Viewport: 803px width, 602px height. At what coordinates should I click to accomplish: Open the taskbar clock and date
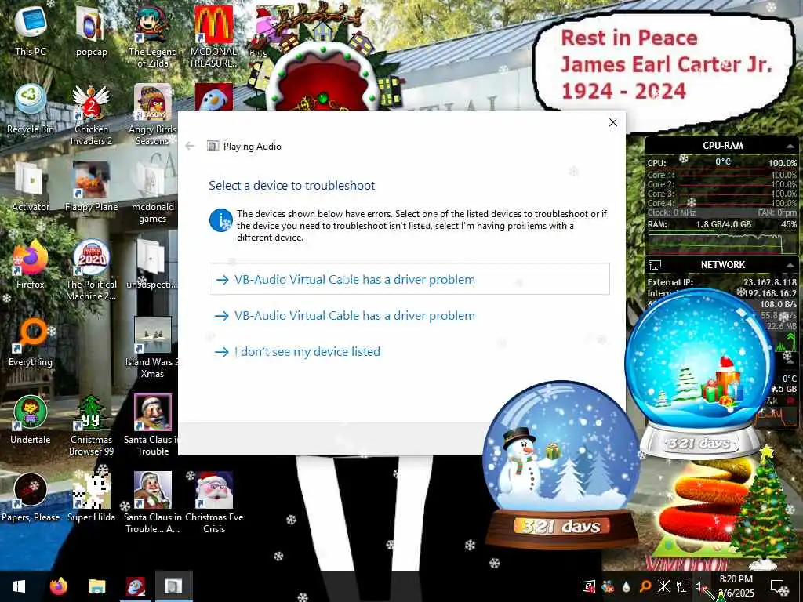pyautogui.click(x=736, y=586)
